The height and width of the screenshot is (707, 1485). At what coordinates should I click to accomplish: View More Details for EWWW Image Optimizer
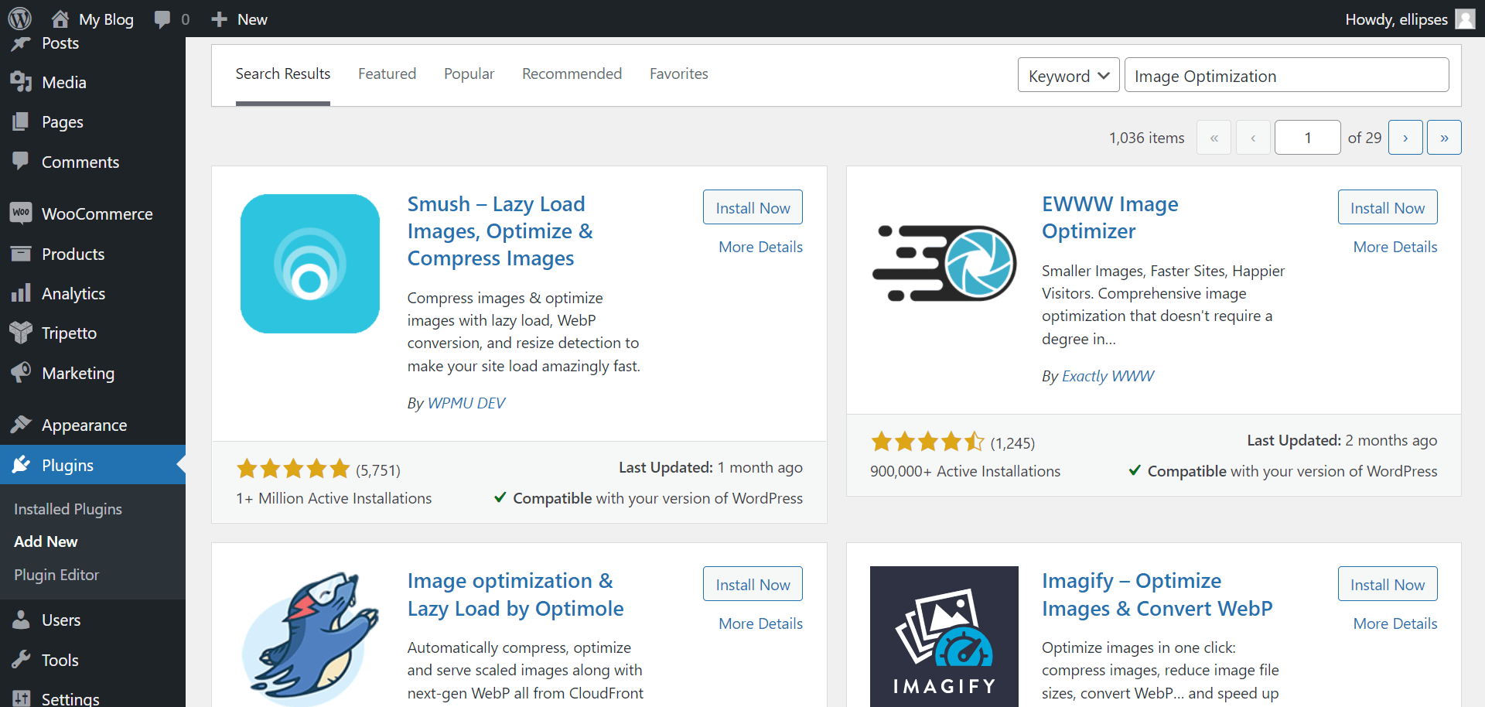[1395, 247]
